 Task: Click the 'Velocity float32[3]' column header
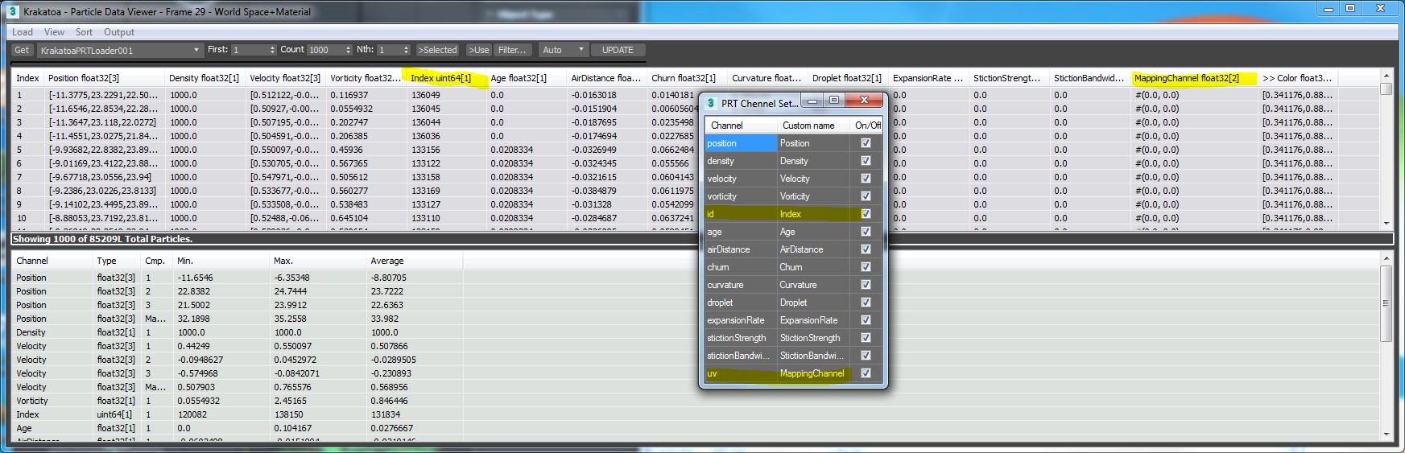[x=286, y=78]
